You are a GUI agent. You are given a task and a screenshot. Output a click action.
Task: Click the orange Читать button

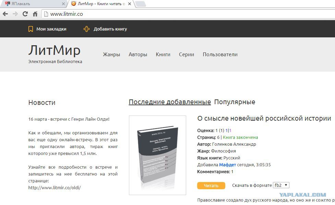tap(211, 185)
